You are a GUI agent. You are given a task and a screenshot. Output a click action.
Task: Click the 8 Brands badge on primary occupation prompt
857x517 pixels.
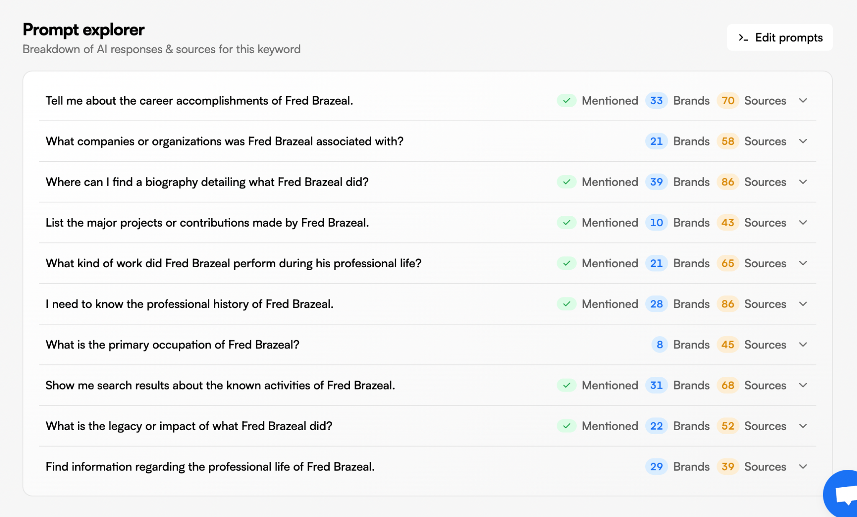click(x=659, y=344)
